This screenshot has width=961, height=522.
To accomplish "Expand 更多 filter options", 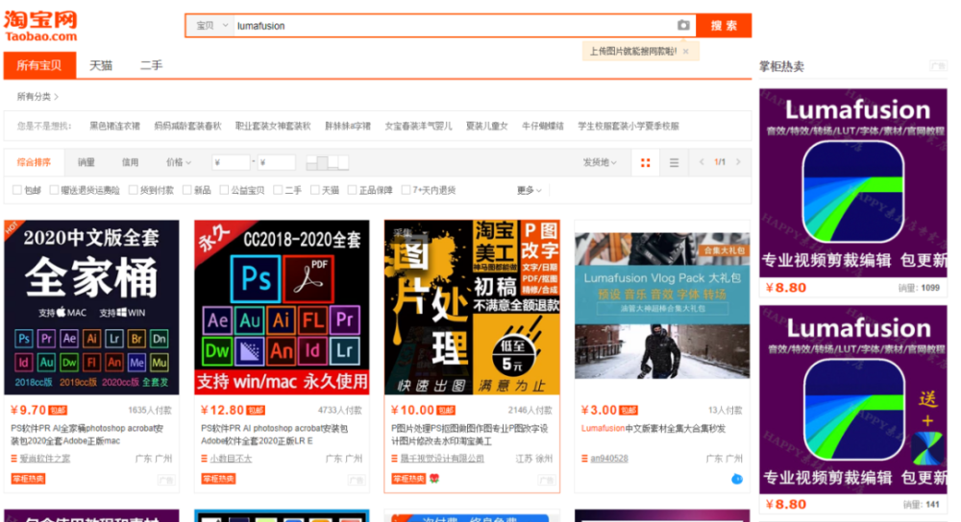I will (529, 190).
